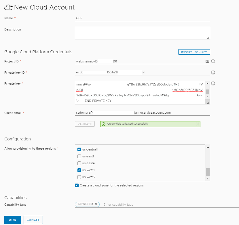Click Private key scroll down arrow
The image size is (239, 225).
click(x=207, y=97)
